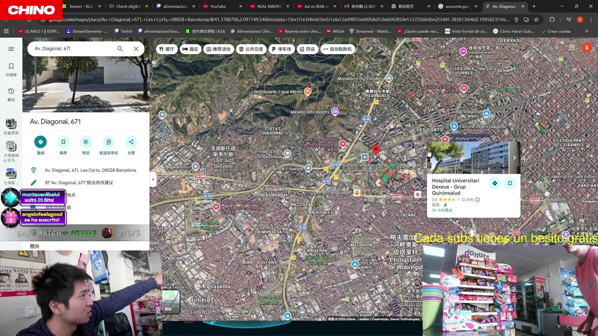Viewport: 598px width, 336px height.
Task: Switch to the Check eligibility tab
Action: click(x=128, y=7)
